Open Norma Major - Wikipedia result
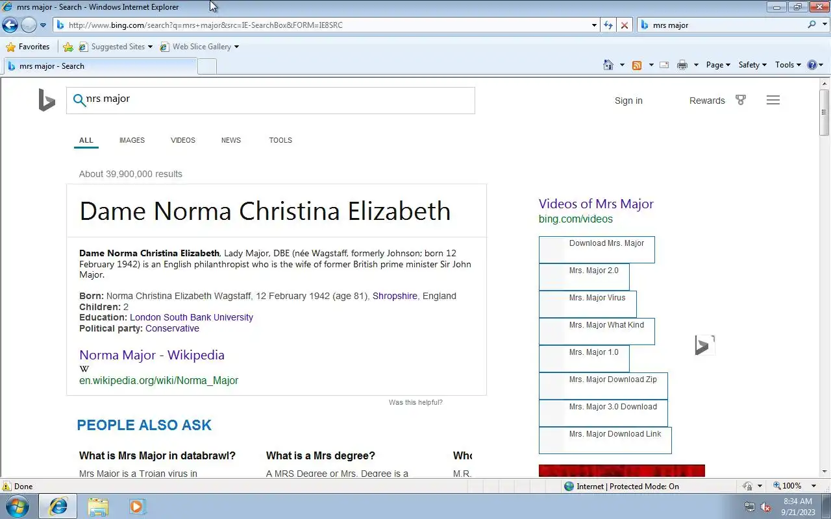831x519 pixels. pos(152,355)
